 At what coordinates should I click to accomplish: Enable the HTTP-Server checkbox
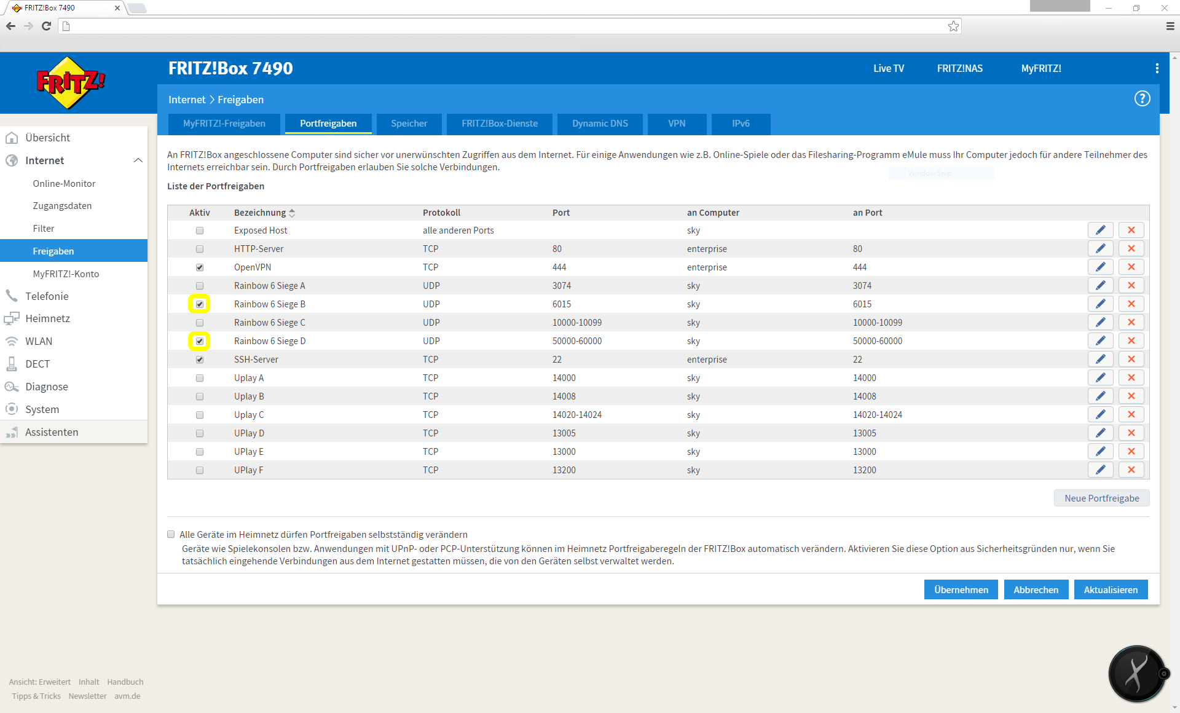200,249
